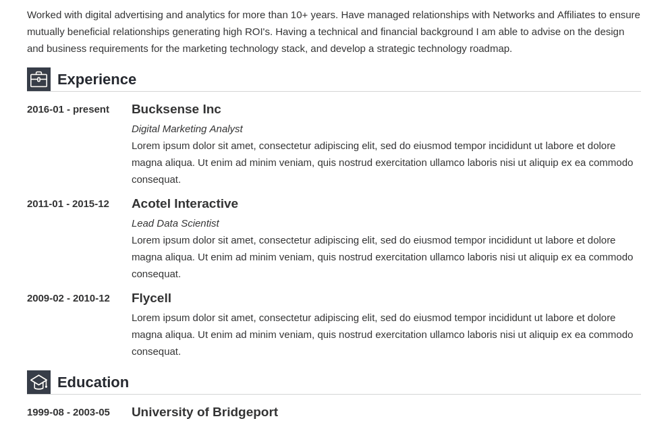Click the 1999-08 - 2003-05 date range

tap(68, 412)
